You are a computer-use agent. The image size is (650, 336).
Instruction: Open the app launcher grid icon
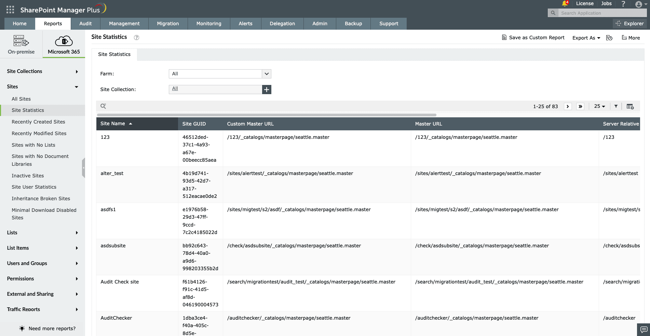[10, 10]
